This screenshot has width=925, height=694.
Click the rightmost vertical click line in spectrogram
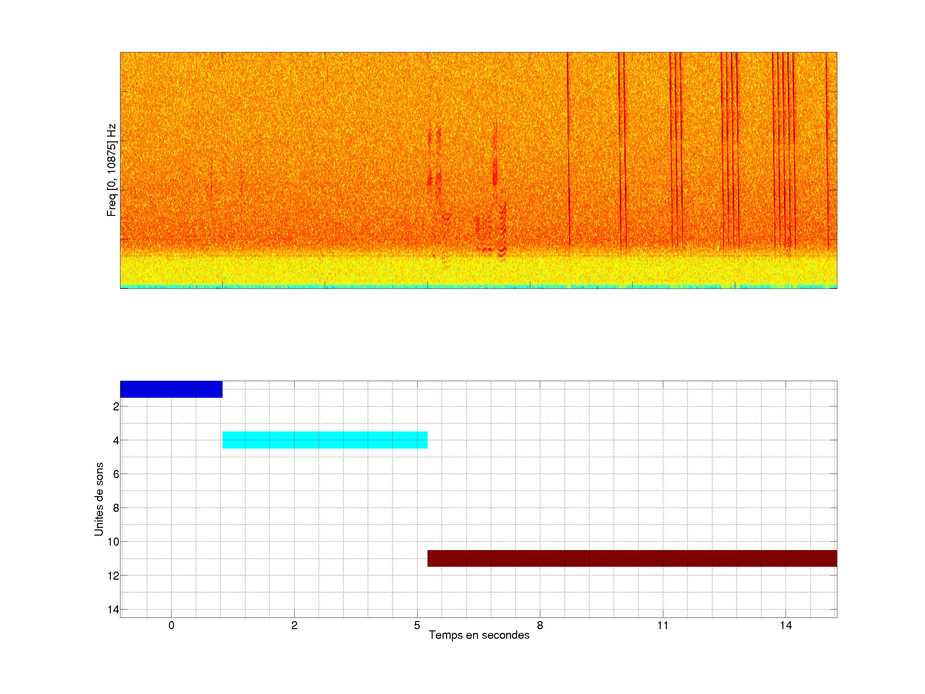point(827,147)
